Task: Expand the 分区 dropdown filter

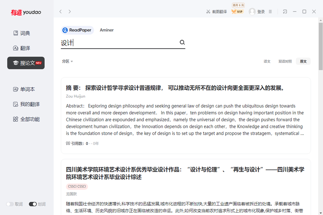Action: point(67,61)
